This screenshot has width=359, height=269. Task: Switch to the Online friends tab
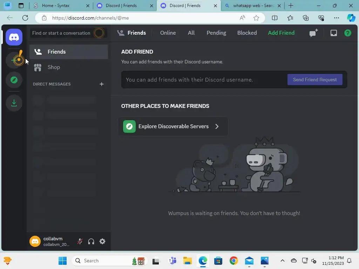click(168, 33)
